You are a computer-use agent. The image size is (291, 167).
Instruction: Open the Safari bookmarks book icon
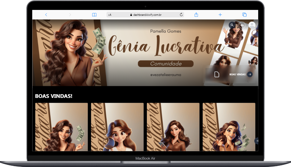click(94, 15)
